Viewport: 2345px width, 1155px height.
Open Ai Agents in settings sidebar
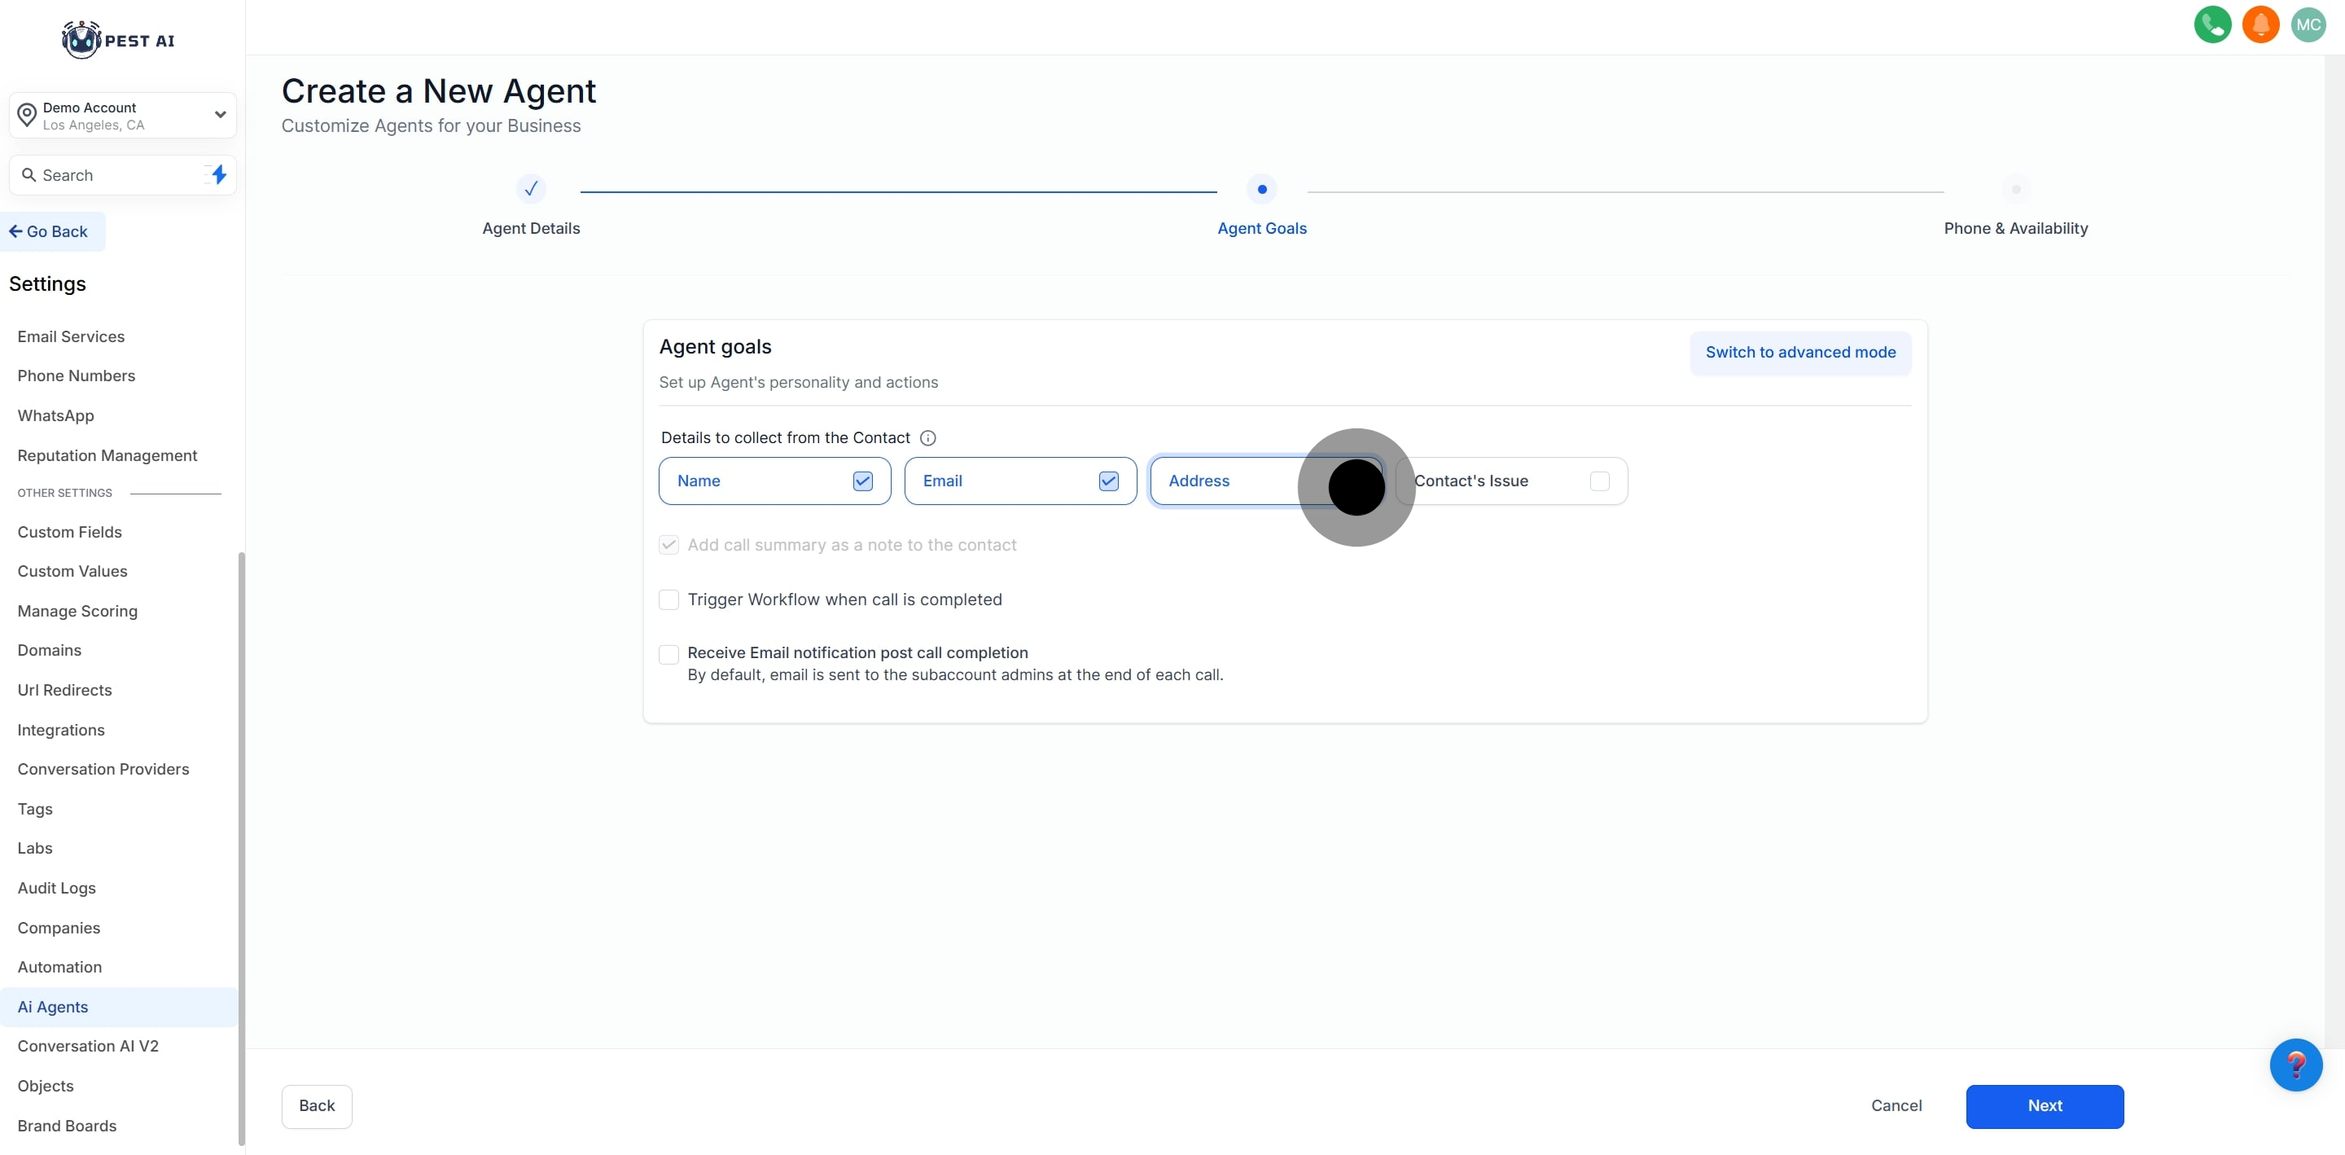pos(53,1007)
